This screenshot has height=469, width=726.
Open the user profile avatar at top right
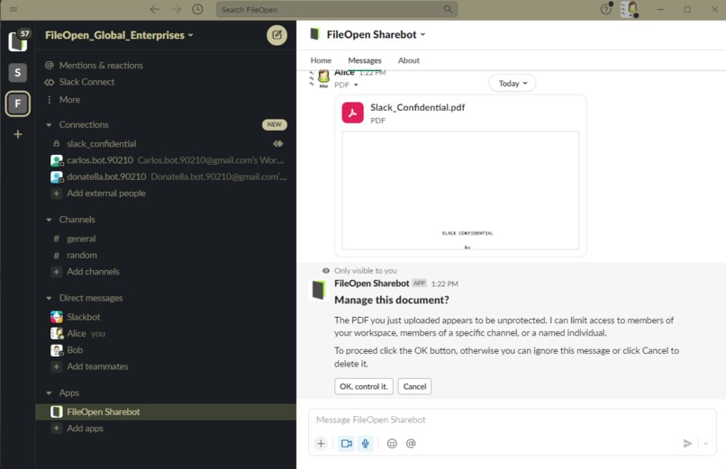pos(630,9)
